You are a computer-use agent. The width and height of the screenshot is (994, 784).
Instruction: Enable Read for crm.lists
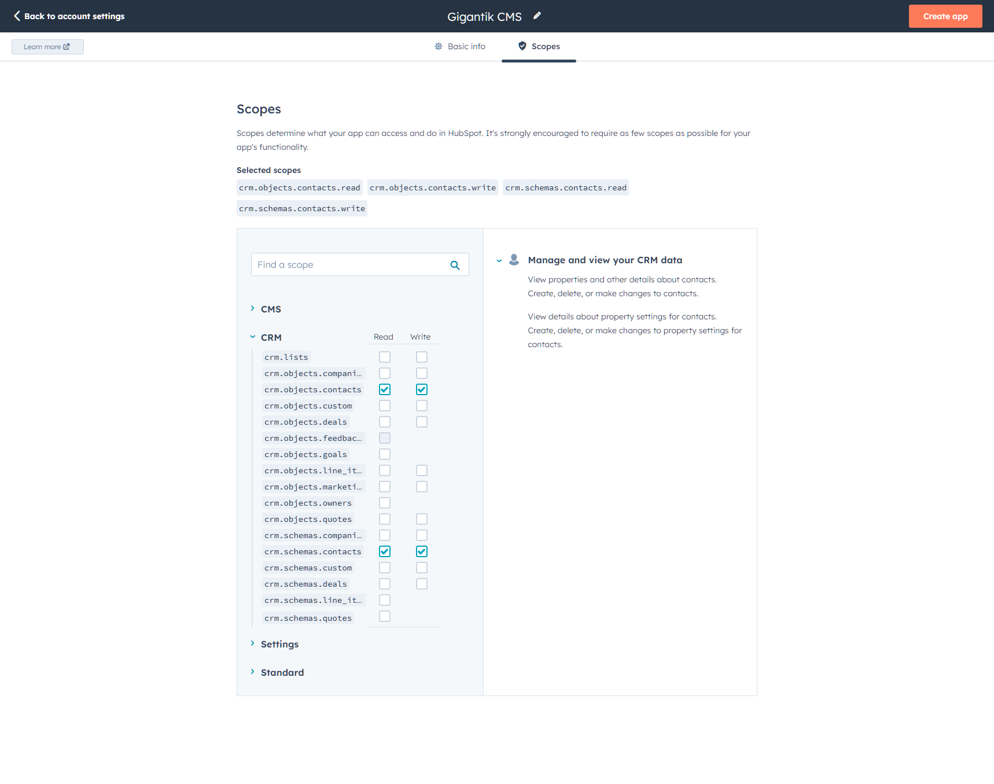385,357
